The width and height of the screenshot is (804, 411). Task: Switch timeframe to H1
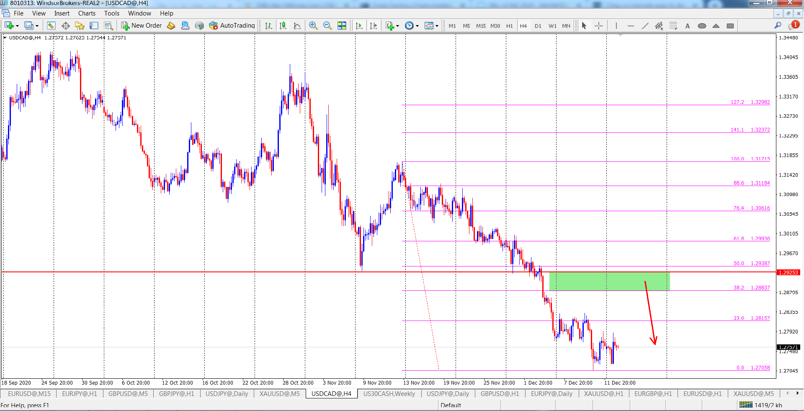tap(509, 26)
